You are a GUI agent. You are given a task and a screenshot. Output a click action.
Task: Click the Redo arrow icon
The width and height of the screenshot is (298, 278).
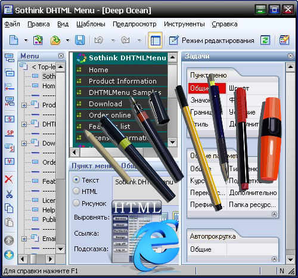click(125, 40)
